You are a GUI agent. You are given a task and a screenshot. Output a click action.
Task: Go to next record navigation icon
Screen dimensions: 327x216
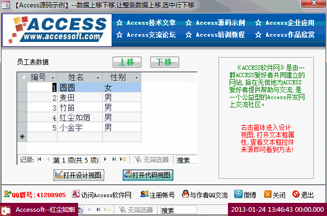coord(105,159)
